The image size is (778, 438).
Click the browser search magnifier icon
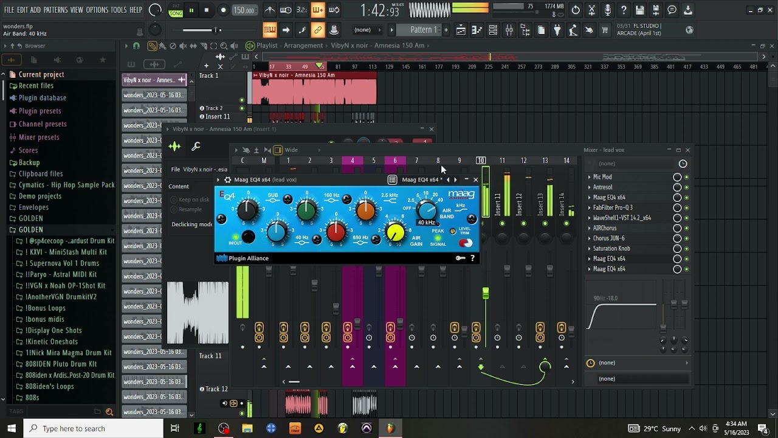coord(109,412)
